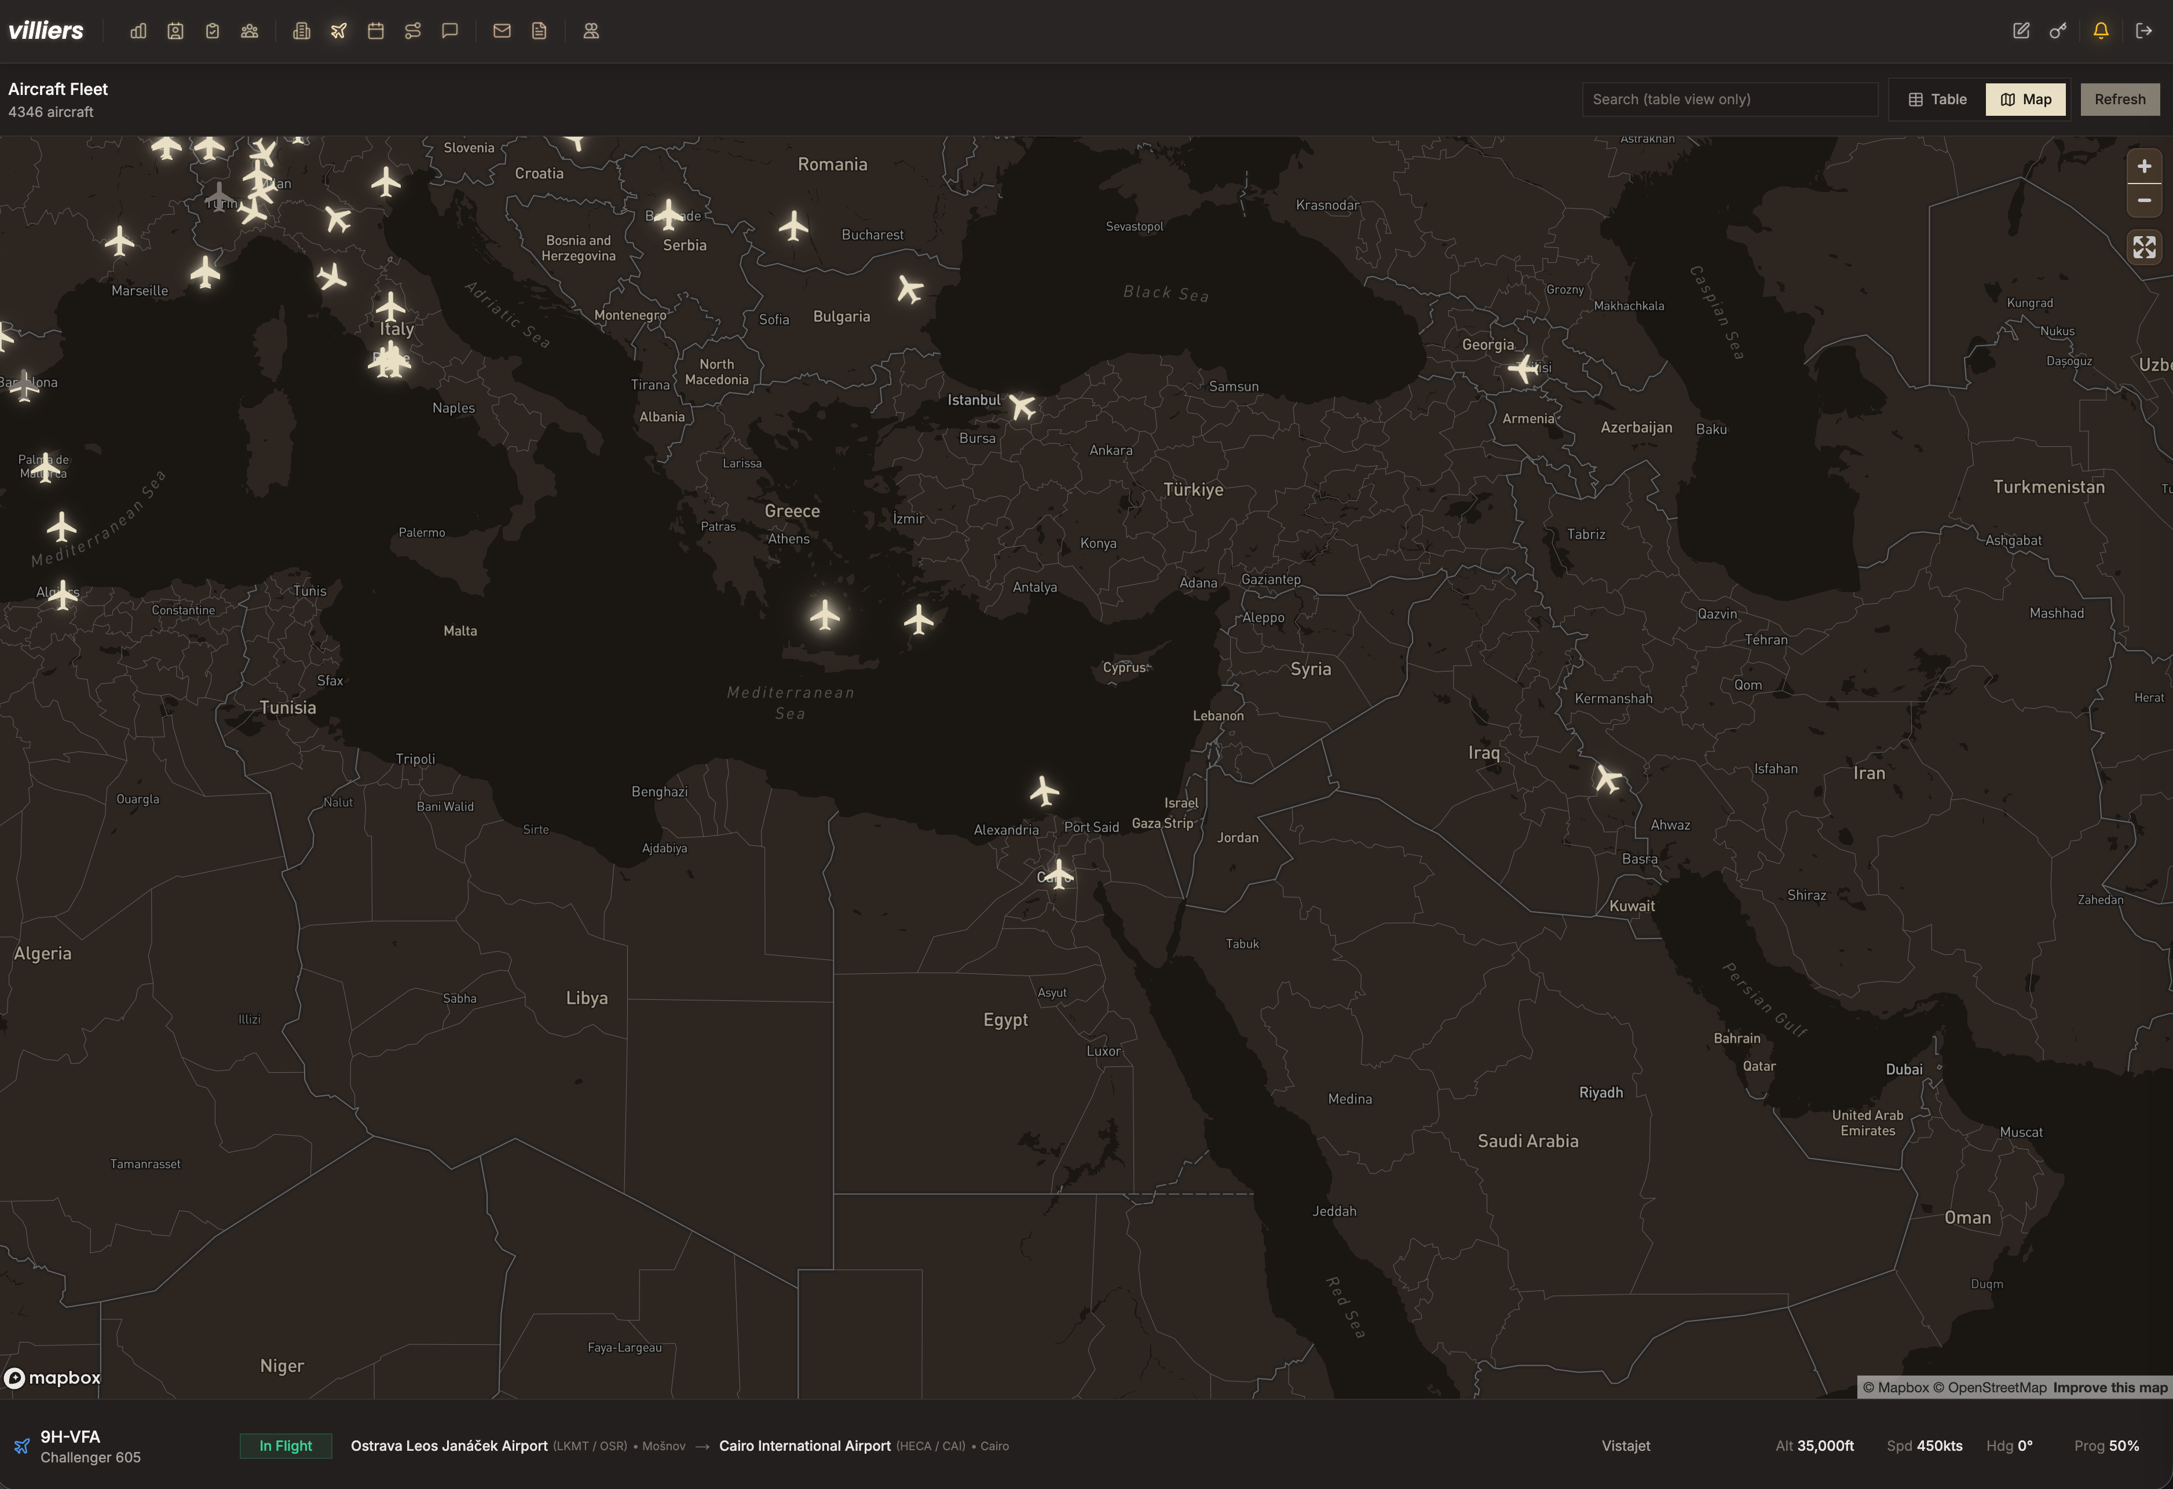Viewport: 2173px width, 1489px height.
Task: Open the crew members group icon
Action: coord(248,30)
